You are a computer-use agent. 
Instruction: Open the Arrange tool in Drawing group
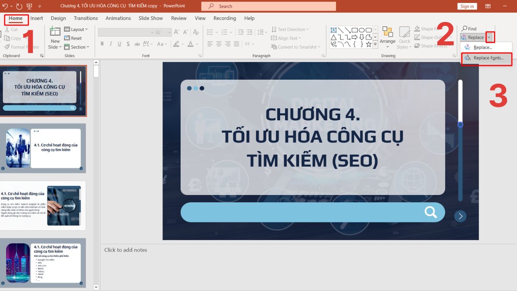click(x=387, y=37)
